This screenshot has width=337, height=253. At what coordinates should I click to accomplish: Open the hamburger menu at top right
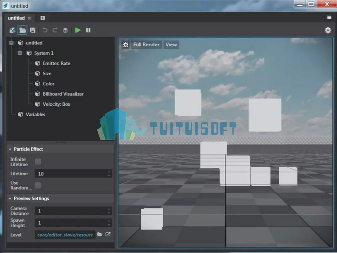tap(329, 17)
